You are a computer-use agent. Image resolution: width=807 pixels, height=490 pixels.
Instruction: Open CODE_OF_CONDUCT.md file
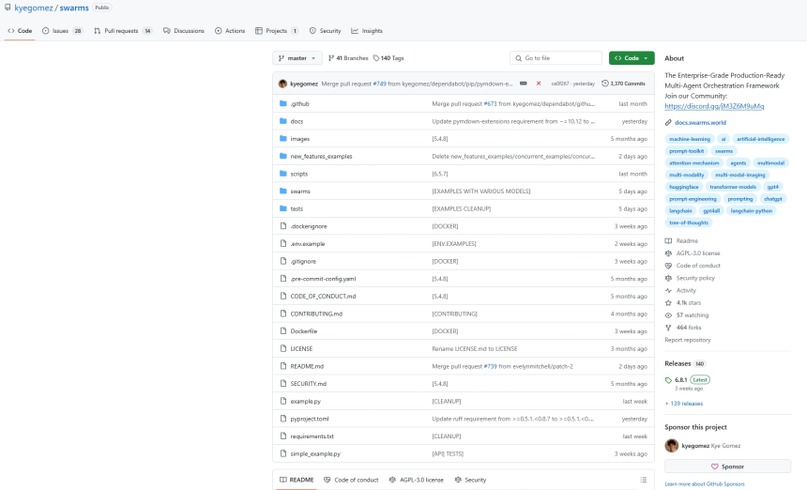coord(323,297)
